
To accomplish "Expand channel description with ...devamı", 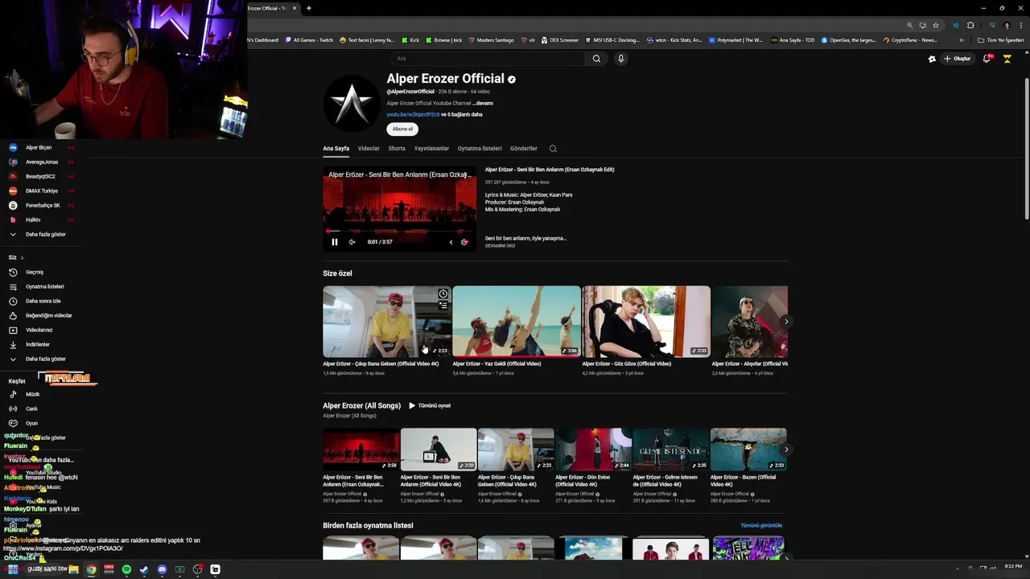I will pos(483,103).
